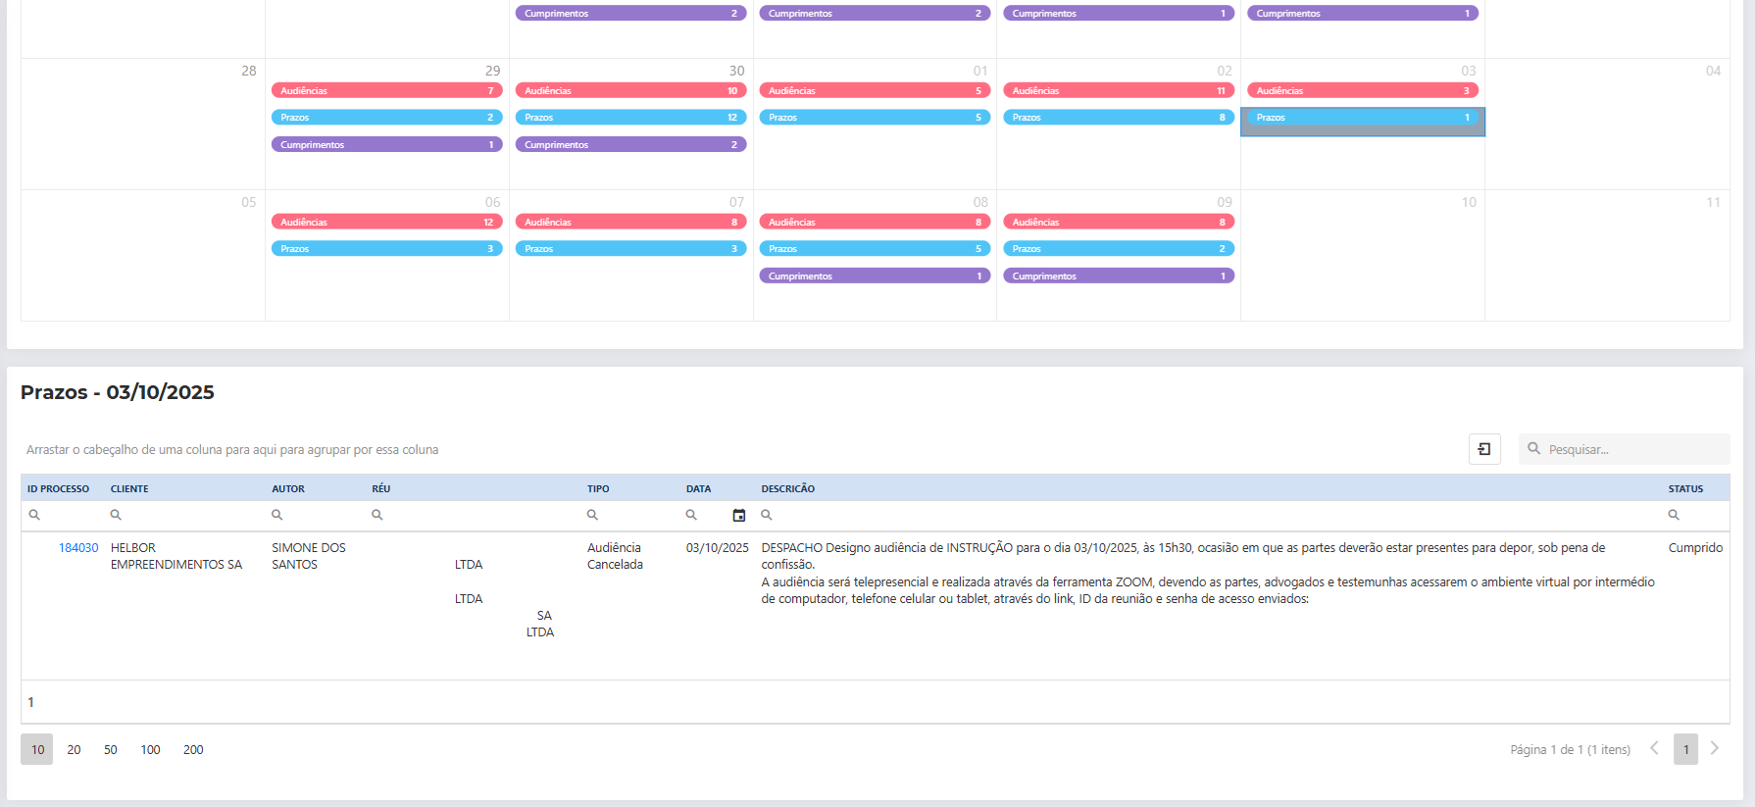The width and height of the screenshot is (1755, 807).
Task: Click the search icon in TIPO filter
Action: pos(592,516)
